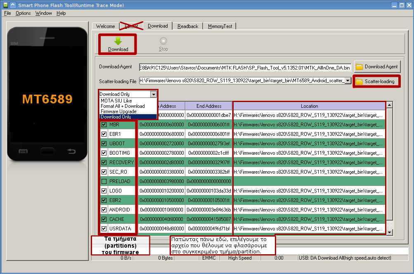This screenshot has width=414, height=274.
Task: Expand the download mode dropdown arrow
Action: [154, 94]
